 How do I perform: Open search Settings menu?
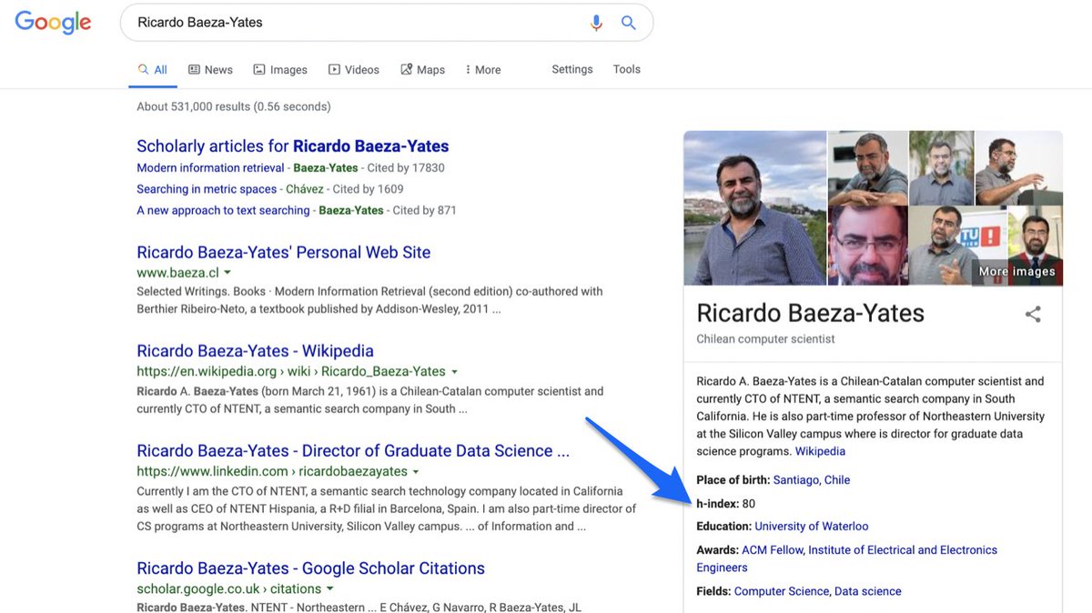click(572, 69)
